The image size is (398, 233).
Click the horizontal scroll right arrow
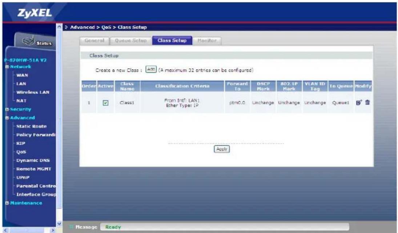click(53, 230)
